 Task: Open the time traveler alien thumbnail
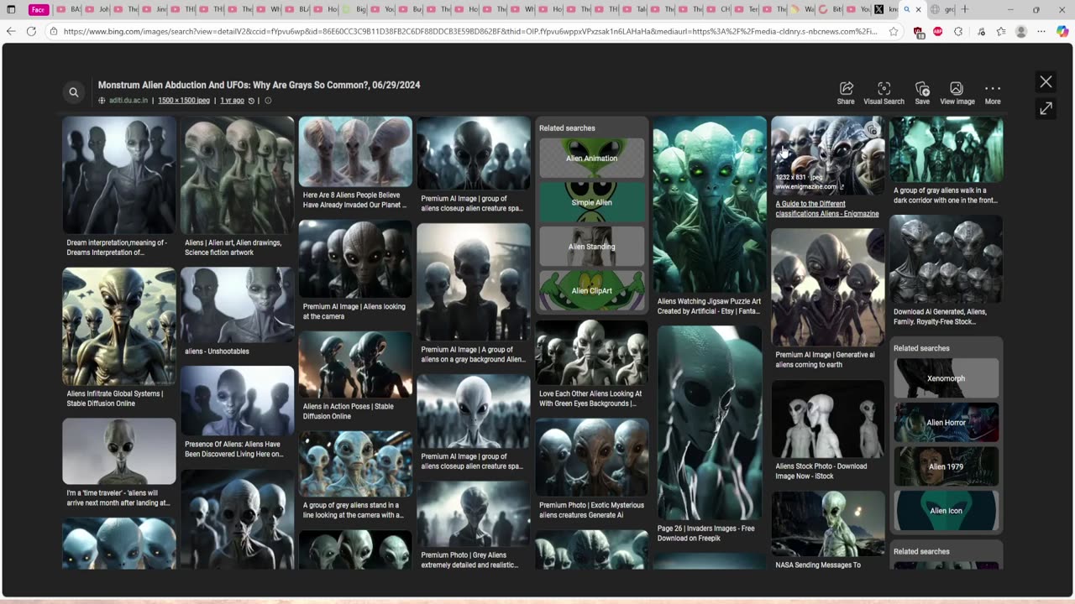tap(119, 451)
